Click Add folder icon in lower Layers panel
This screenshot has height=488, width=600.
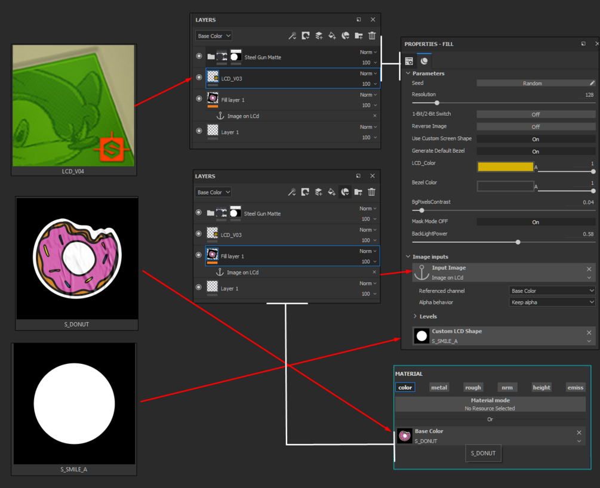click(x=358, y=192)
